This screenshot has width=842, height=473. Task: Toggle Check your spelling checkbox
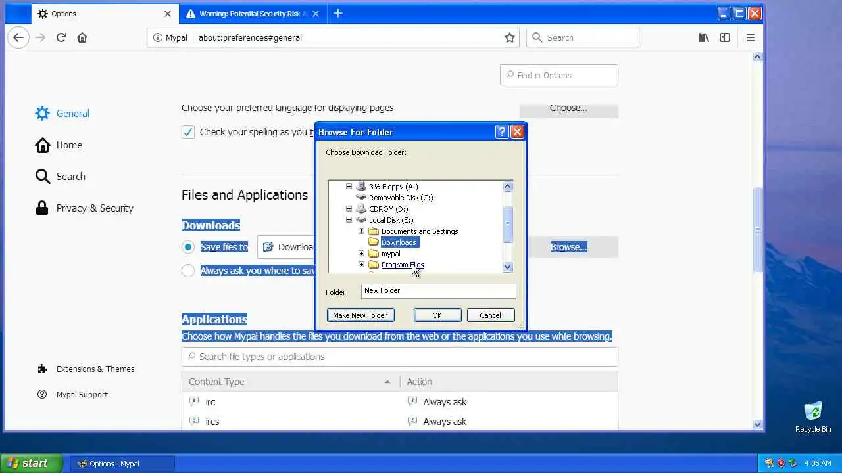(x=188, y=132)
